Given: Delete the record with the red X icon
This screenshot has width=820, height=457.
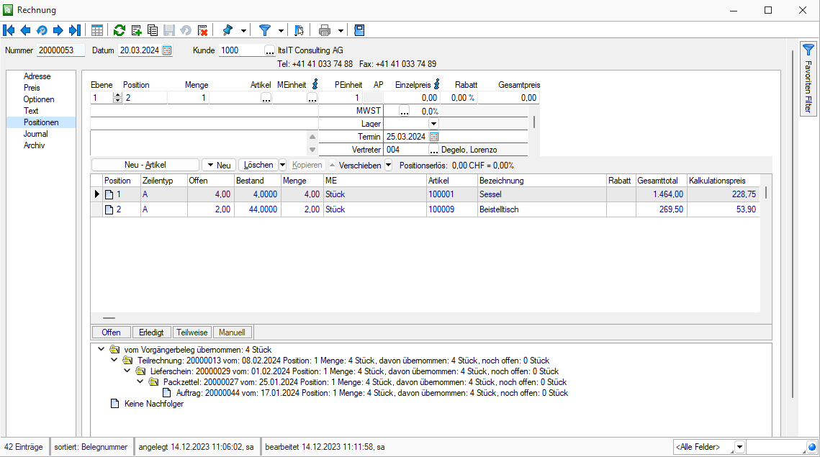Looking at the screenshot, I should pos(202,30).
